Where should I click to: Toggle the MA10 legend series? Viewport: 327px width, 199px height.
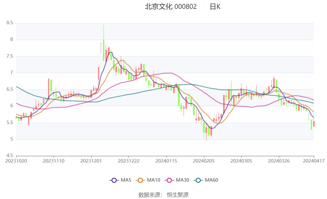pyautogui.click(x=148, y=180)
